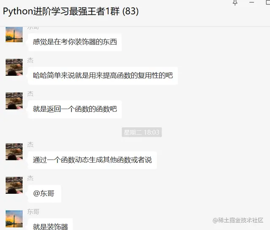Select message bubble 通过一个函数动态生成其他函数或者说
Image resolution: width=270 pixels, height=230 pixels.
click(92, 160)
